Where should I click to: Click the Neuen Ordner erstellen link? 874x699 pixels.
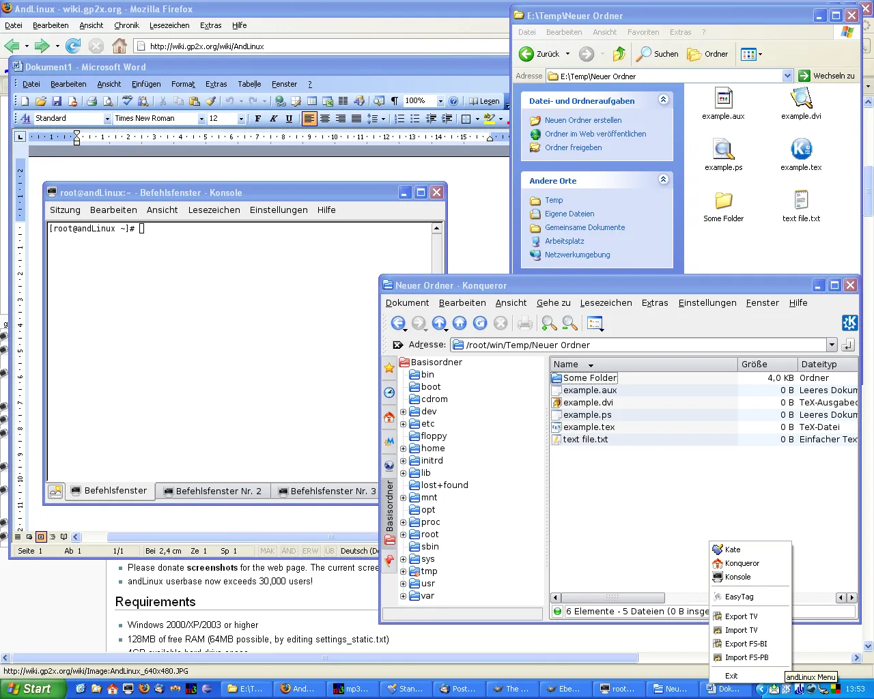pos(582,120)
